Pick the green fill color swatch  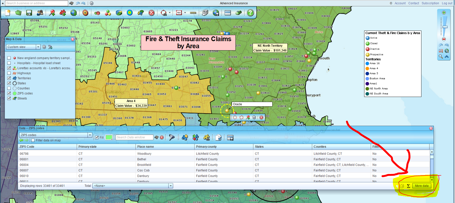[109, 137]
